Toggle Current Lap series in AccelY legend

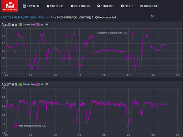tap(20, 84)
